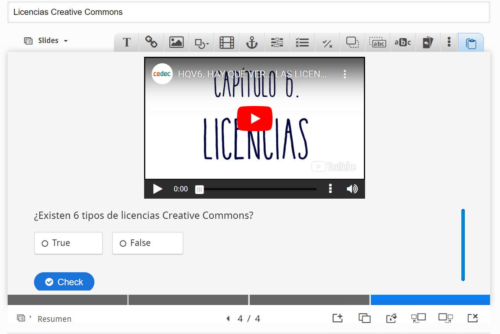This screenshot has width=500, height=334.
Task: Click the YouTube logo watermark link
Action: click(x=334, y=167)
